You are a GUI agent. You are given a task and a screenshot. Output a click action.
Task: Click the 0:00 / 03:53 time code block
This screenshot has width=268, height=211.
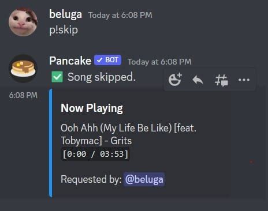tap(95, 154)
